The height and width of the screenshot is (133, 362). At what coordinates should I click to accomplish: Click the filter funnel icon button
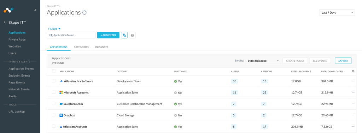pyautogui.click(x=124, y=35)
